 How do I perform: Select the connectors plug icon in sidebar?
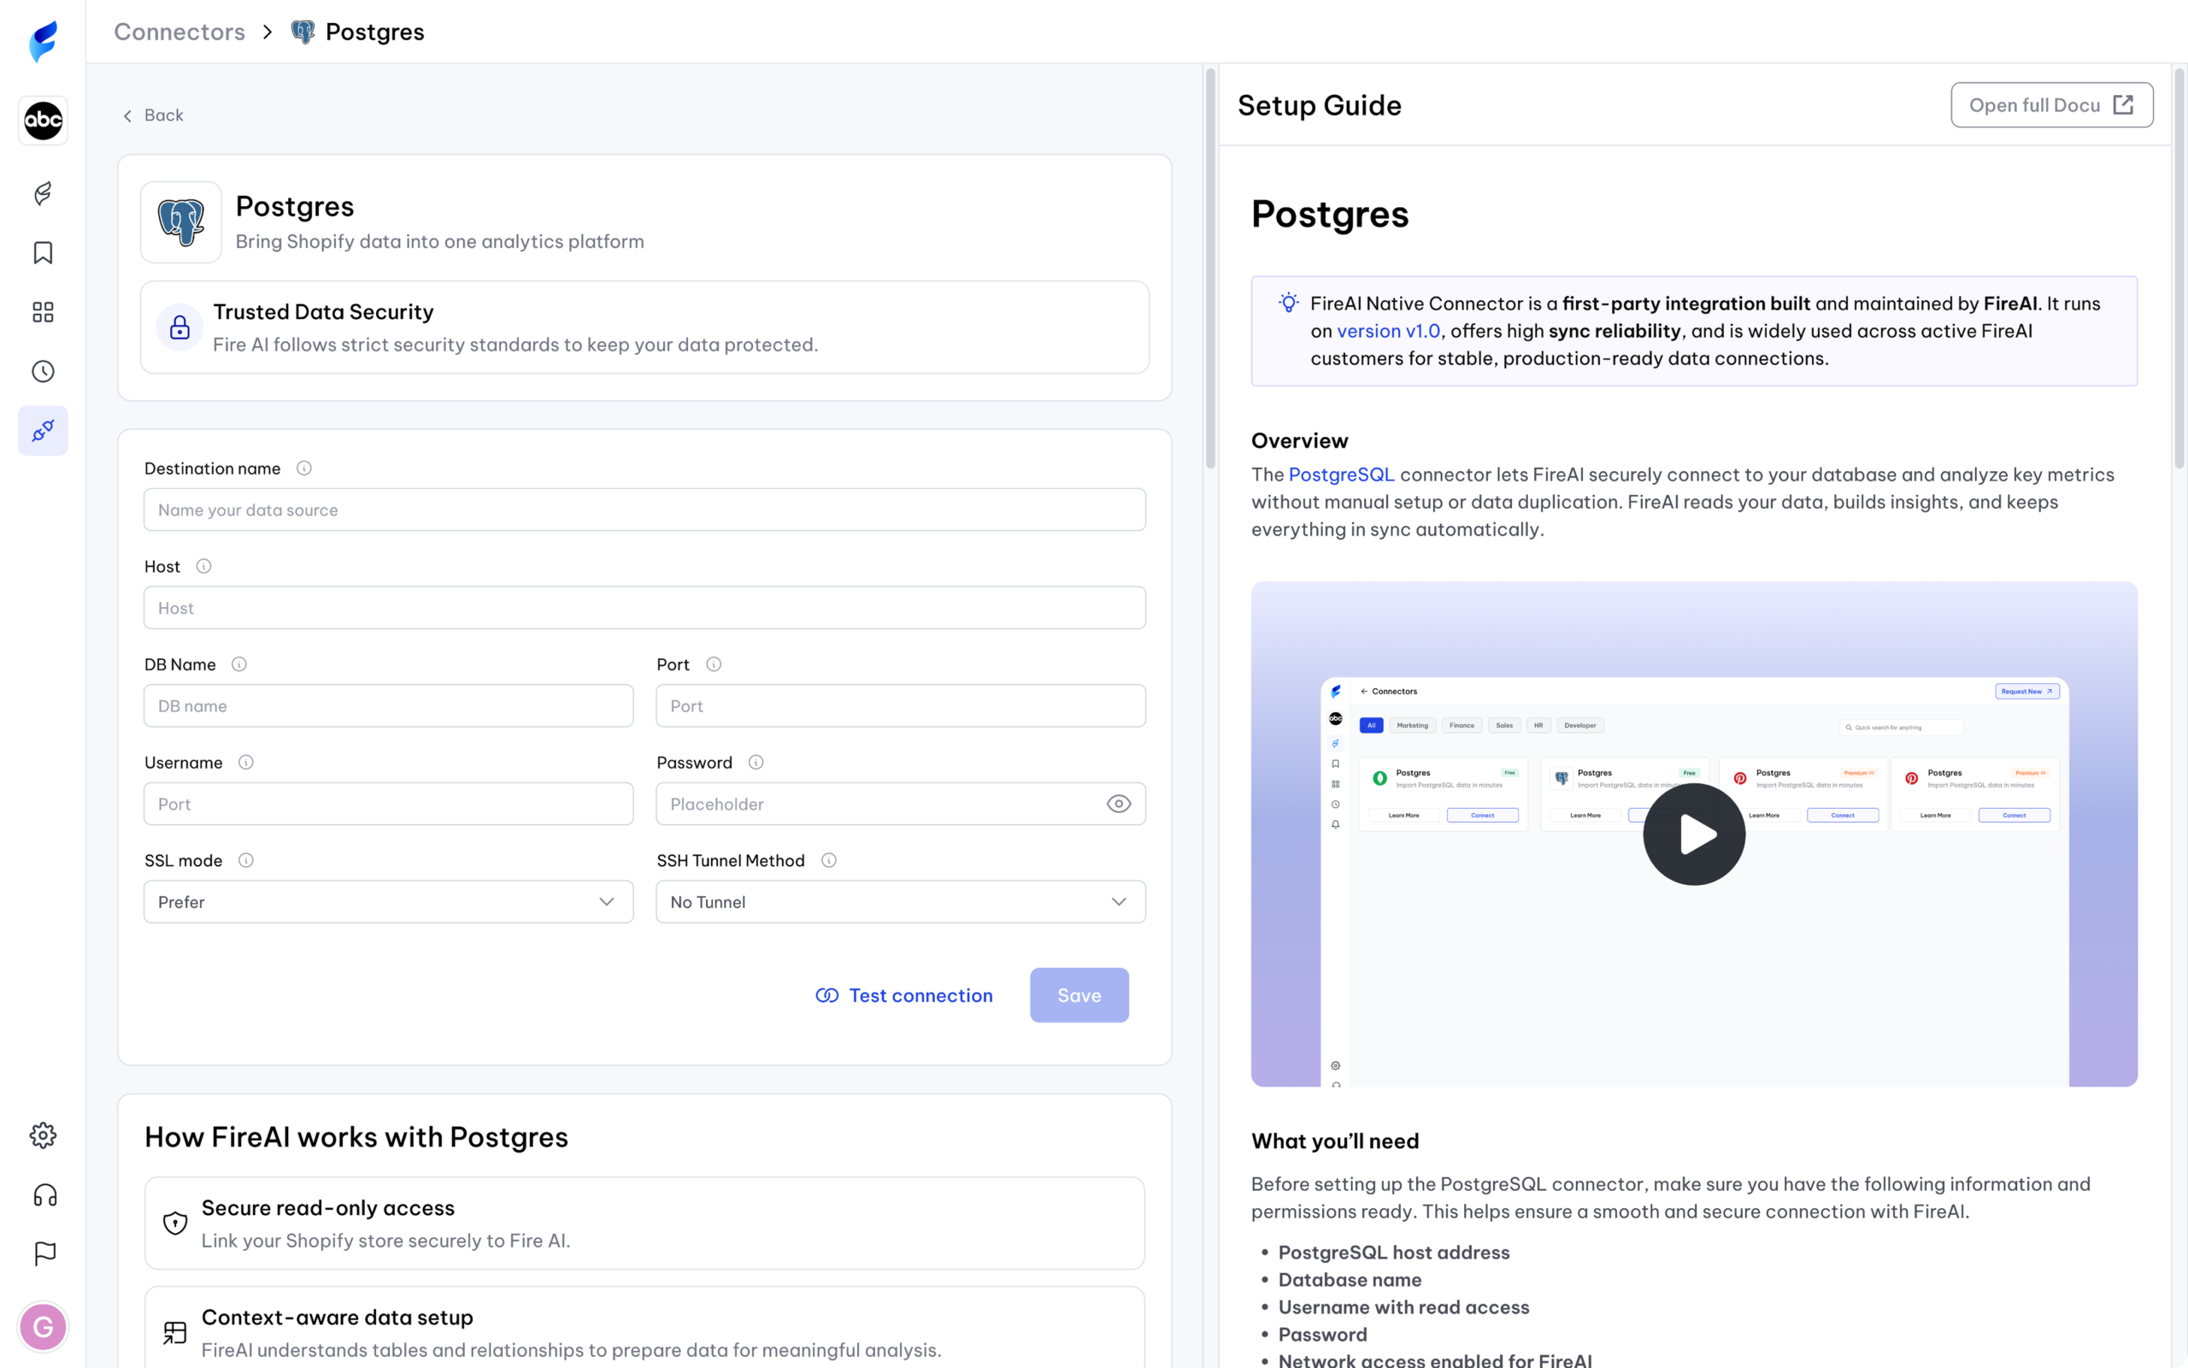pos(43,431)
